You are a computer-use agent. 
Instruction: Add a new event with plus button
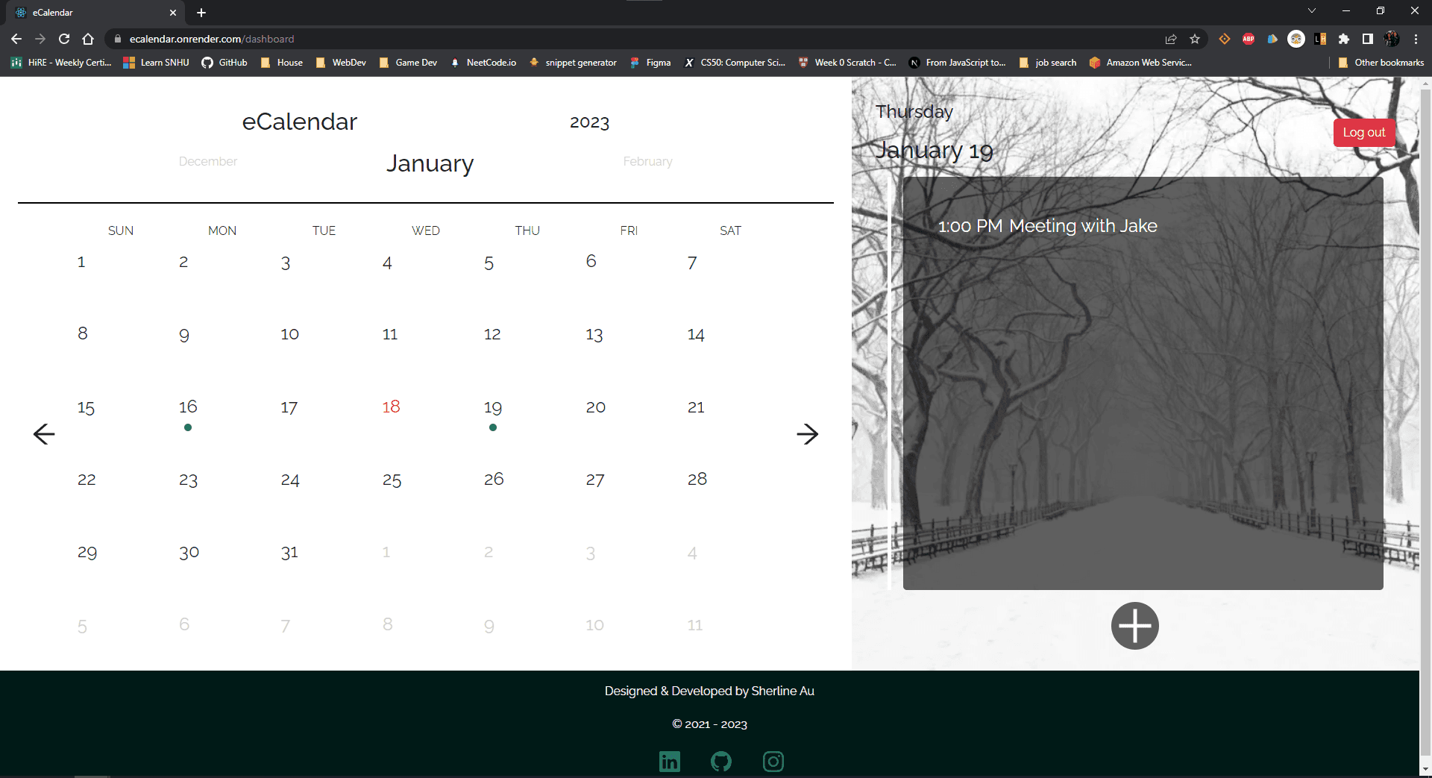(1134, 626)
